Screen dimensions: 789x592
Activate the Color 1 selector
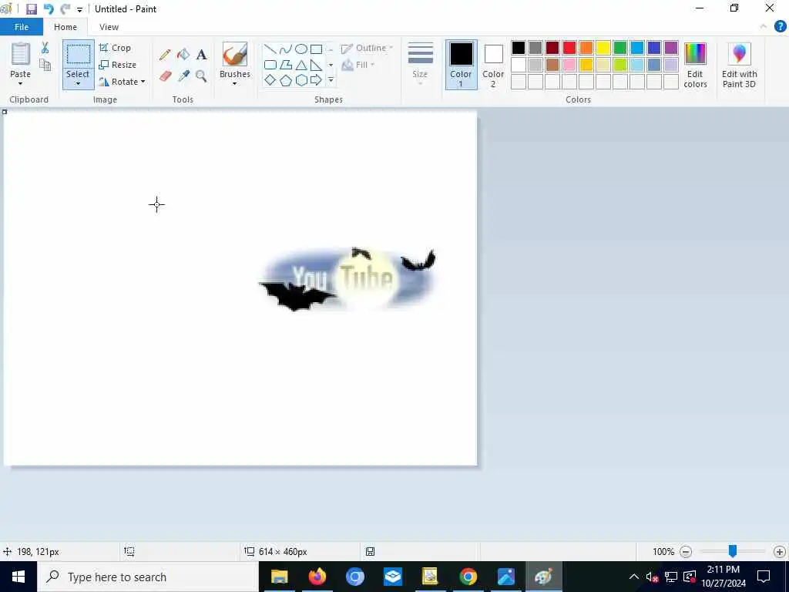pos(461,65)
